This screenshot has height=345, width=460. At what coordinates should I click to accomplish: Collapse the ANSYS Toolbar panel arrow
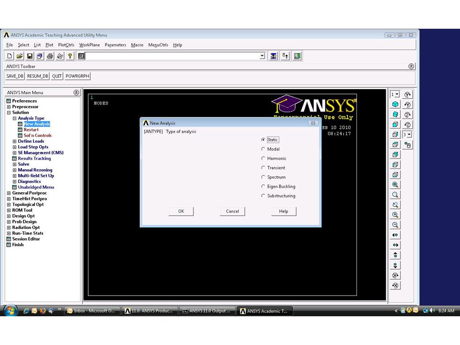[411, 66]
